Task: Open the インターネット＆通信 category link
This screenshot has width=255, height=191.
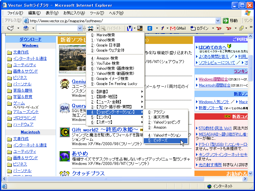Action: (x=30, y=58)
